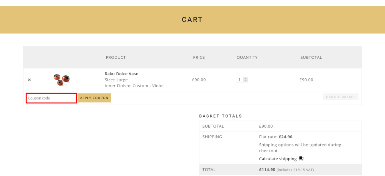Click the truck icon beside Calculate shipping

pyautogui.click(x=301, y=159)
